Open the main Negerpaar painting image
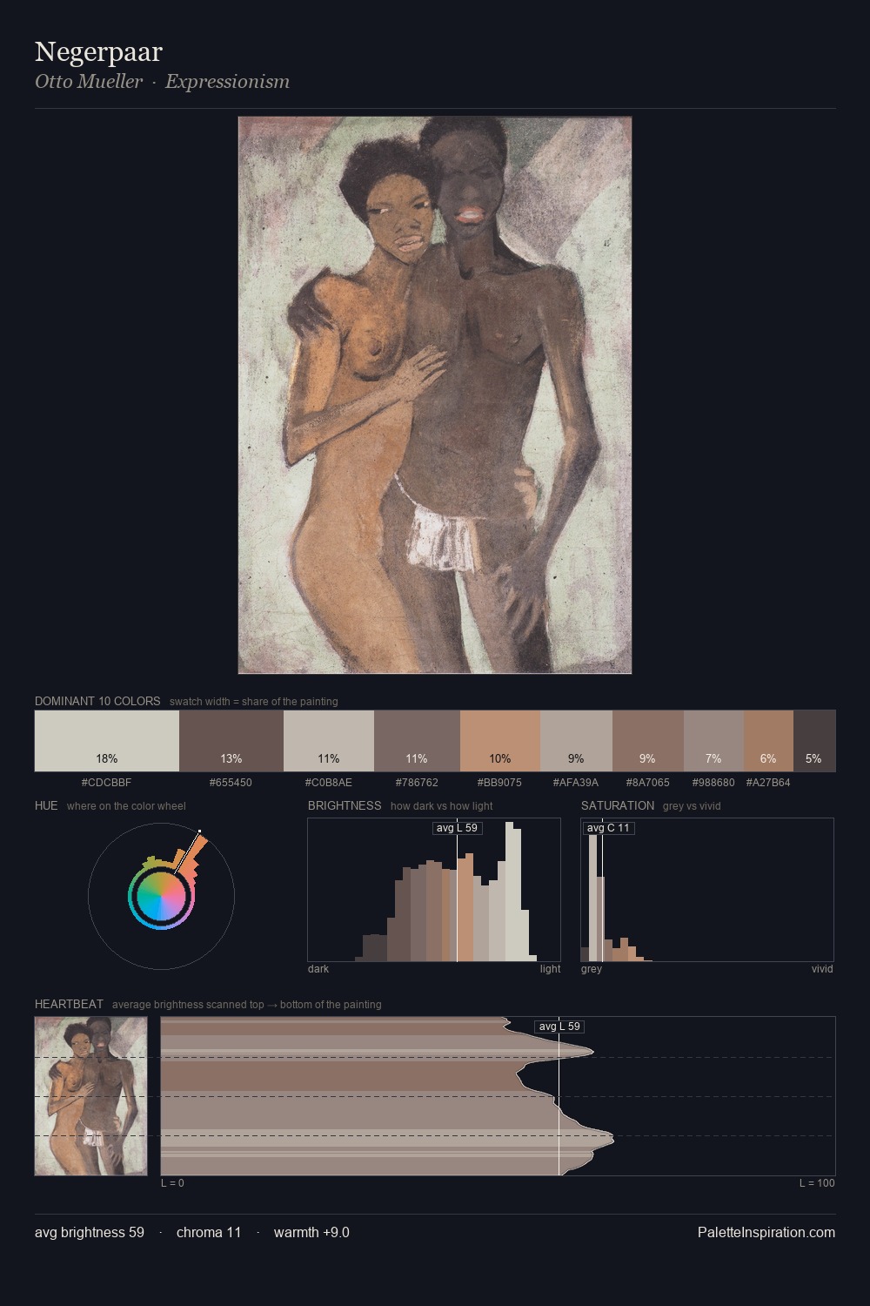Viewport: 870px width, 1306px height. coord(435,395)
